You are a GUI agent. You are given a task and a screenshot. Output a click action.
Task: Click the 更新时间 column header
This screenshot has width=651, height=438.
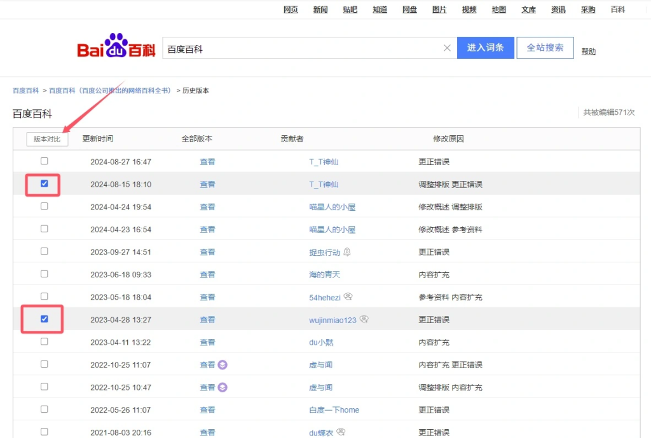click(x=97, y=139)
